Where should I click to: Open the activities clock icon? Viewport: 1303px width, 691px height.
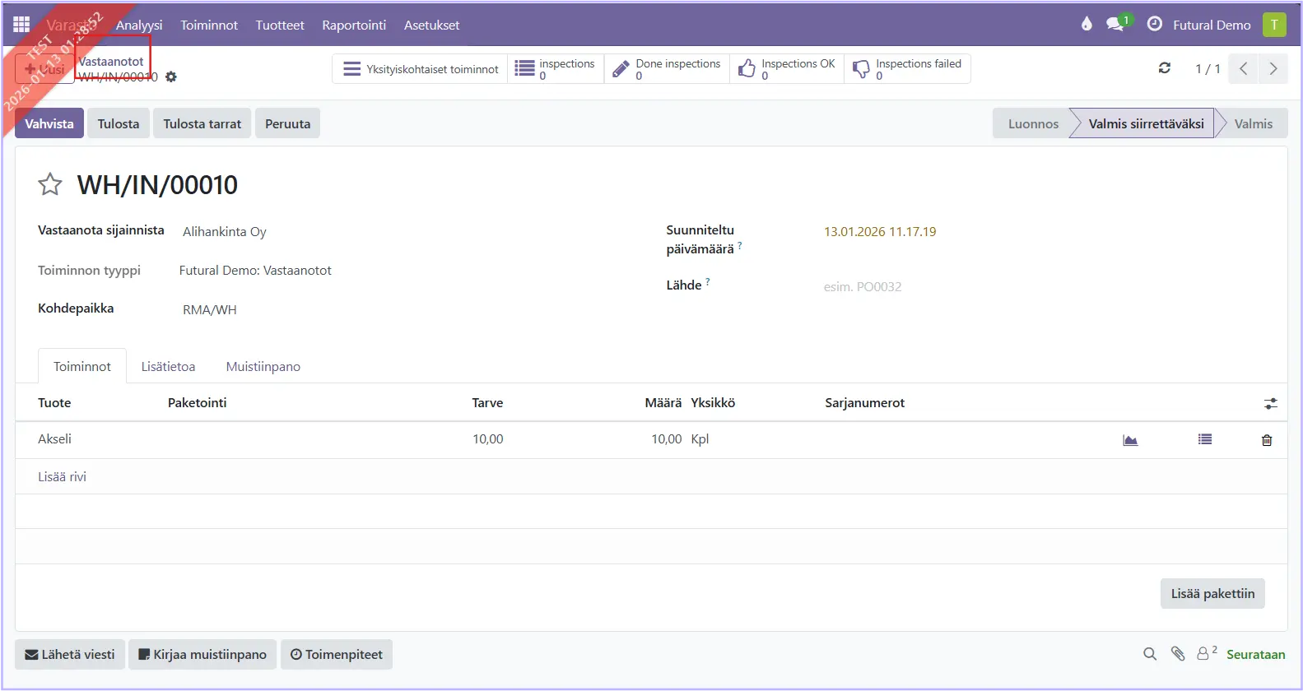click(x=1155, y=24)
